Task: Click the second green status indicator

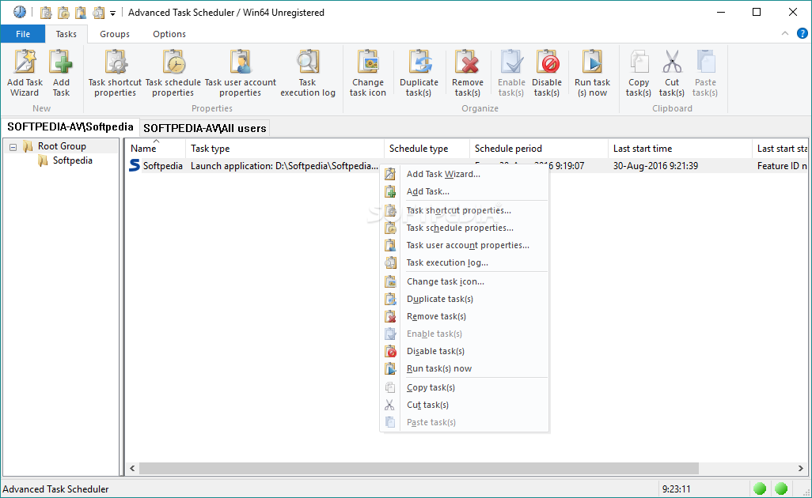Action: pyautogui.click(x=781, y=489)
